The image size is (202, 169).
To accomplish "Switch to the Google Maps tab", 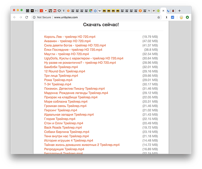I will pos(91,11).
